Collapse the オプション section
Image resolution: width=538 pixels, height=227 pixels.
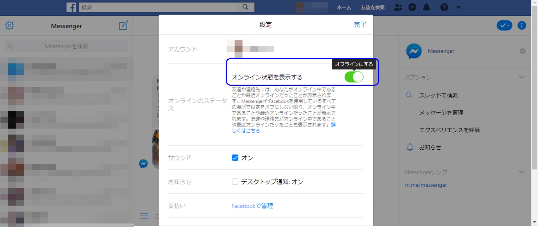click(x=522, y=77)
